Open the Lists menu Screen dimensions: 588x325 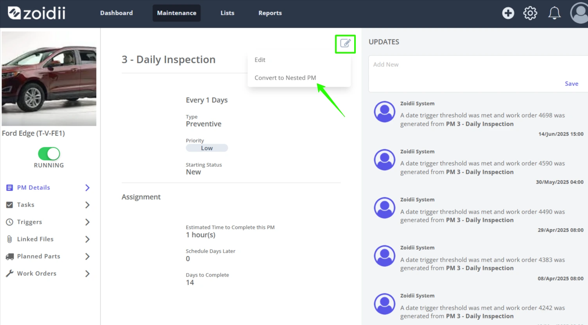227,13
